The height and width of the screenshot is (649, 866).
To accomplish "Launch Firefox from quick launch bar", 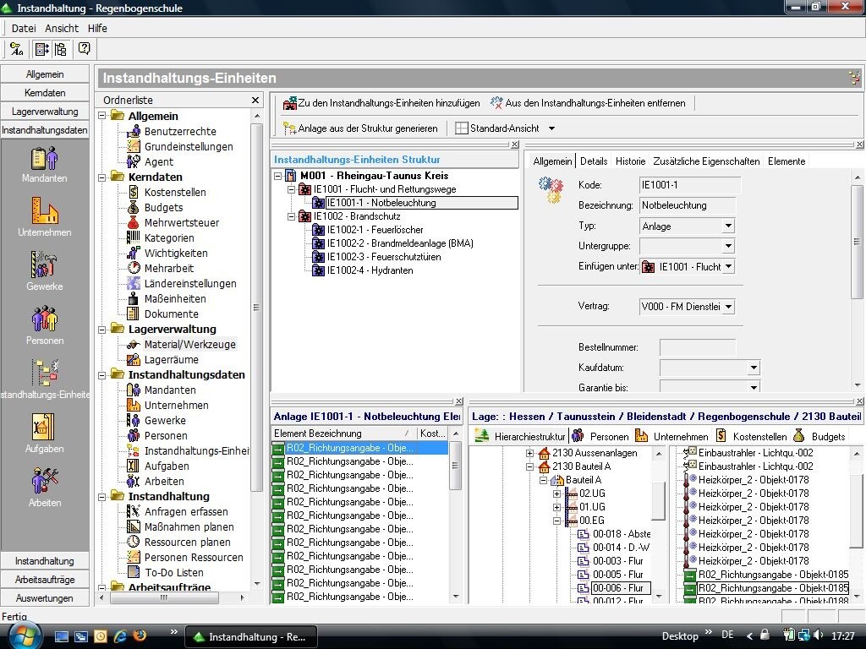I will (x=140, y=635).
